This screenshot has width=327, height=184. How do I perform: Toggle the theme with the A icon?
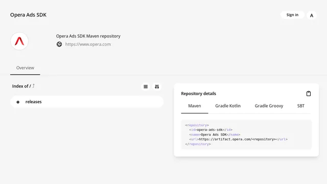pyautogui.click(x=312, y=15)
